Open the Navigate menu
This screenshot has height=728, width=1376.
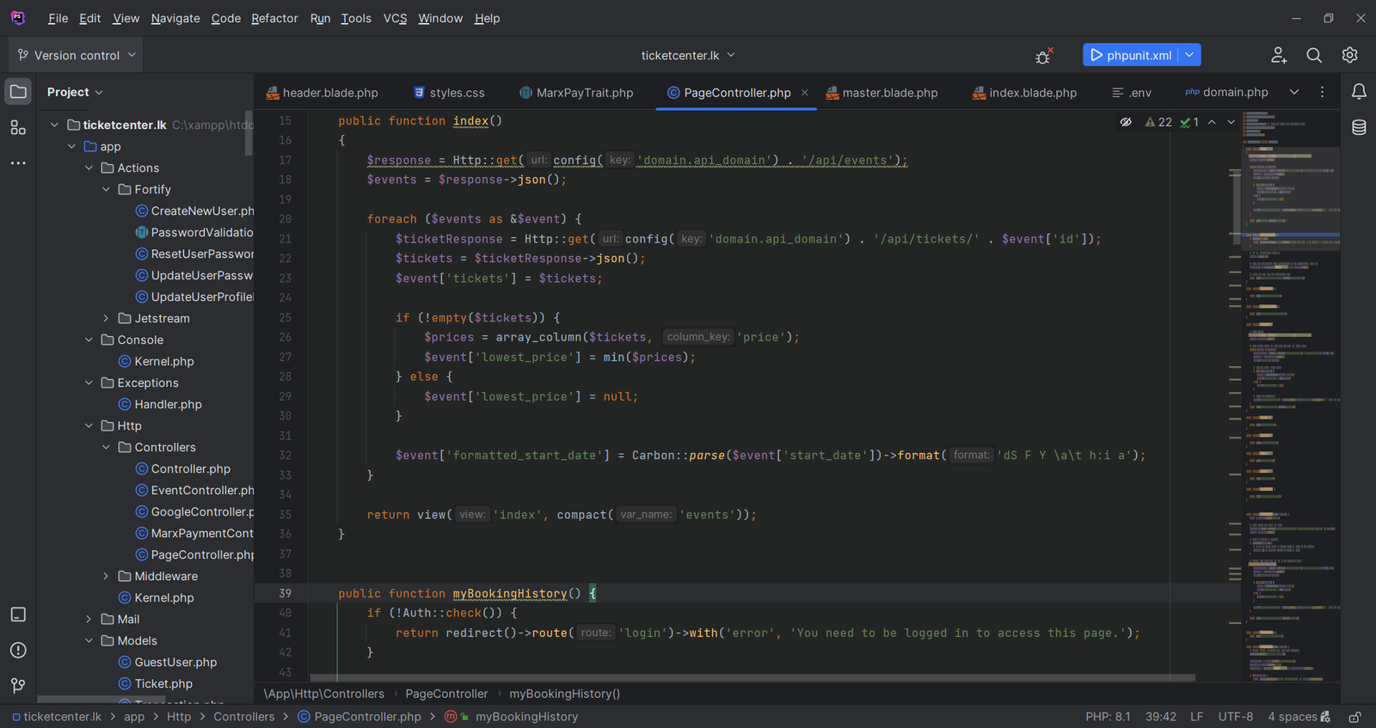[x=175, y=18]
